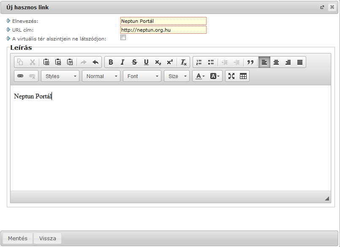The image size is (340, 247).
Task: Close the Új hasznos link dialog
Action: [332, 7]
